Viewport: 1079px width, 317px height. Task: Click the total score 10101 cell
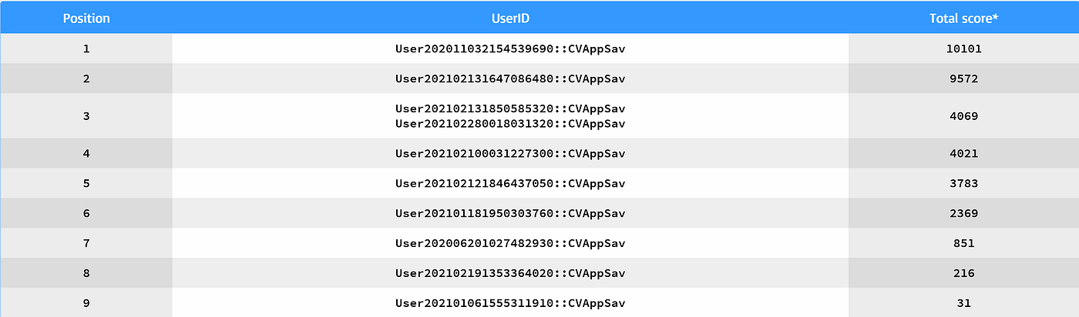(963, 48)
